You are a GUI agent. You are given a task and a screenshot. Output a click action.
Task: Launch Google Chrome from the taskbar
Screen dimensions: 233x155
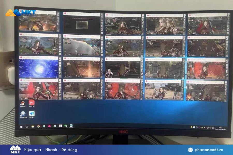pos(38,126)
